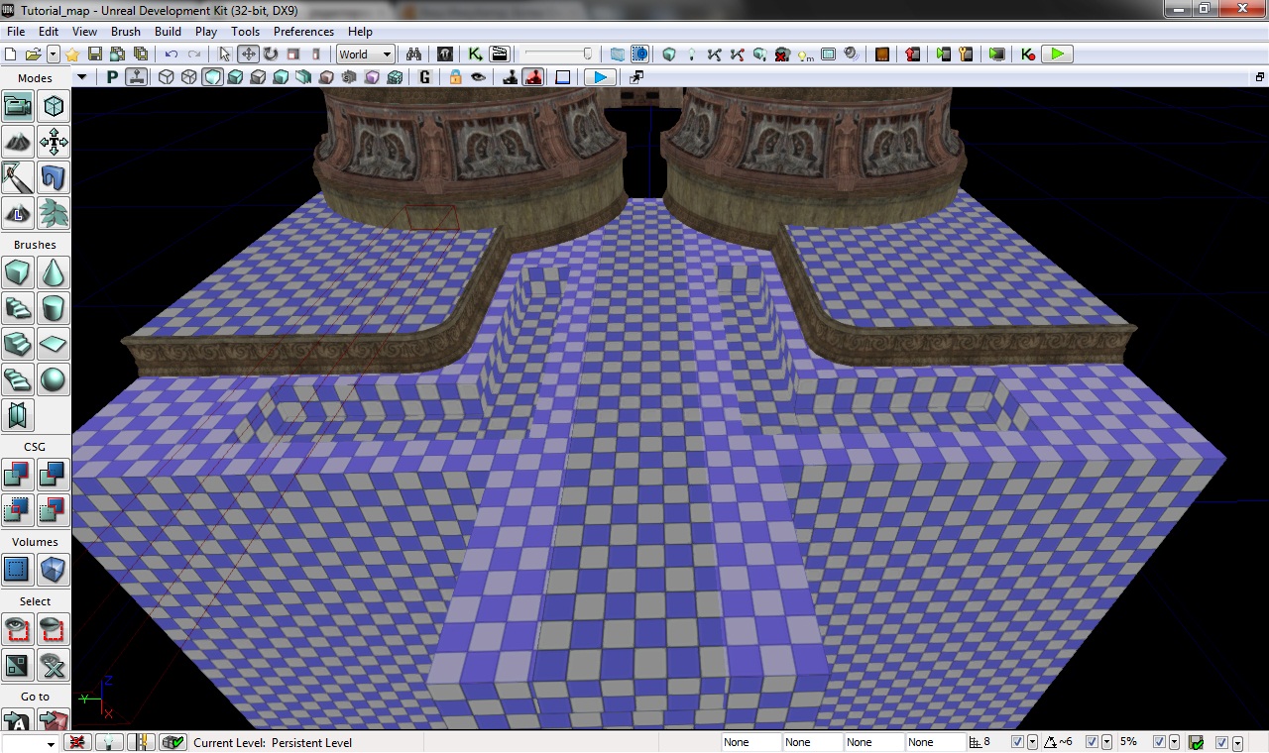
Task: Open the Unreal Kismet editor
Action: pos(476,54)
